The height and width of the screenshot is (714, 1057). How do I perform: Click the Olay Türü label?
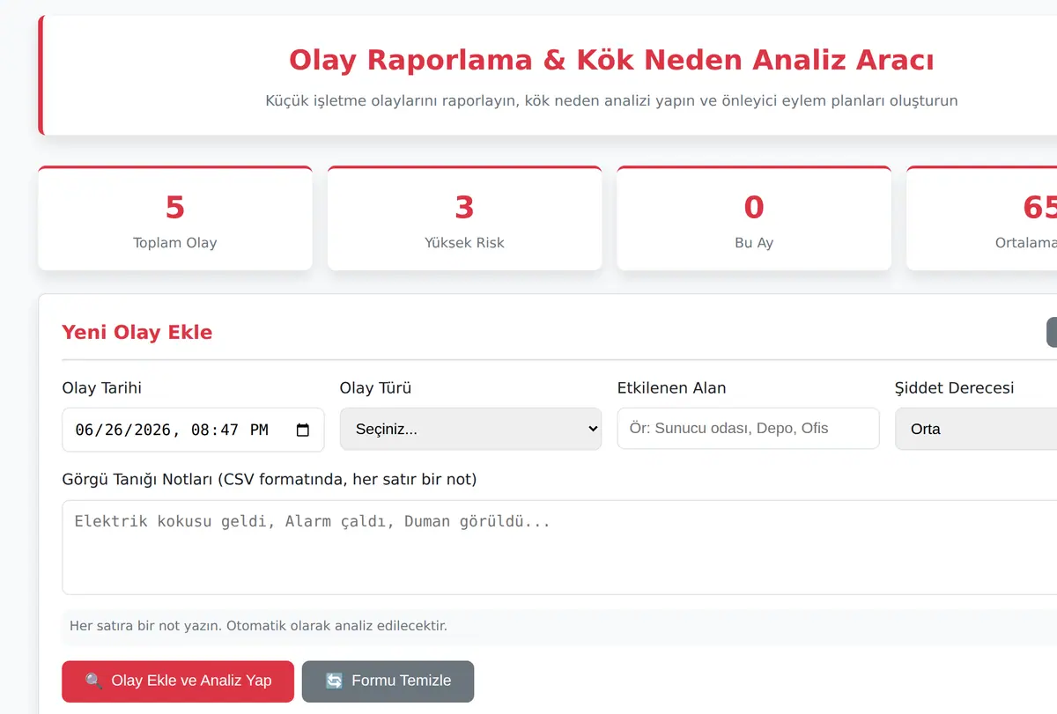pos(376,387)
